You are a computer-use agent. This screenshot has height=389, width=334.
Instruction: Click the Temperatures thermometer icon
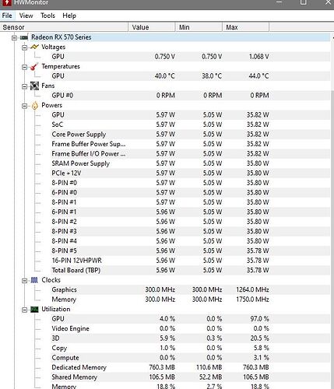click(34, 67)
